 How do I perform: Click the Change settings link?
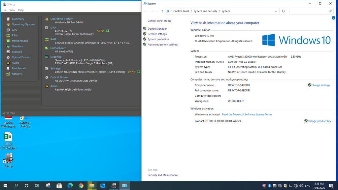(321, 85)
